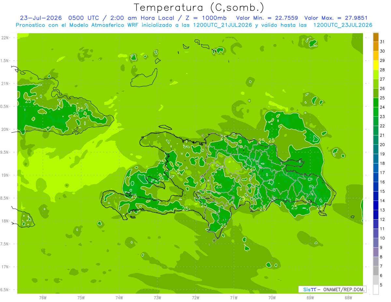Click the "17N" latitude axis label
This screenshot has width=391, height=302.
pos(6,267)
